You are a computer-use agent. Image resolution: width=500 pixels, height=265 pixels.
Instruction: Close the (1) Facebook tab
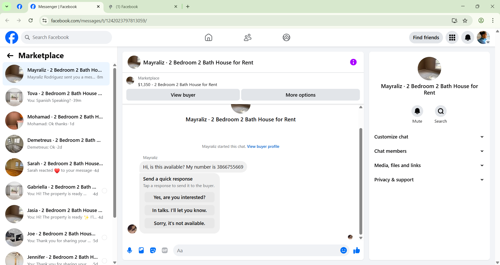pyautogui.click(x=176, y=6)
